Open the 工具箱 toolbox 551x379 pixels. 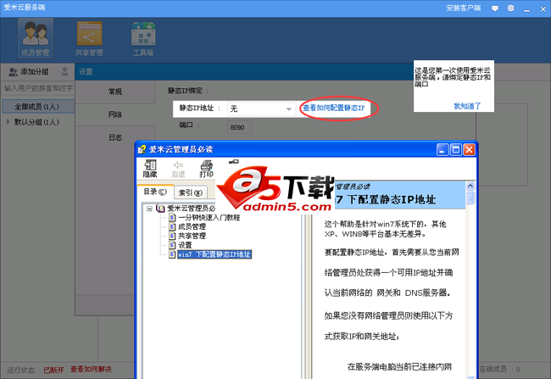point(143,38)
